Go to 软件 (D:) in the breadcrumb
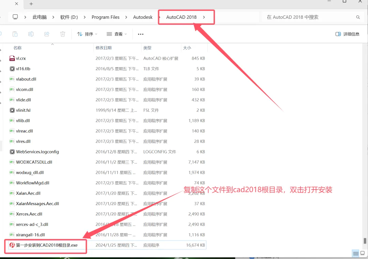368x259 pixels. pos(69,17)
